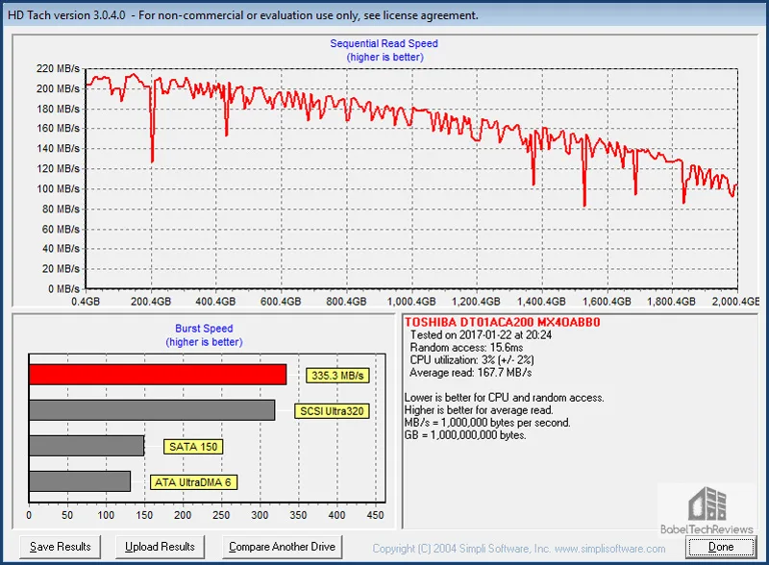The image size is (769, 565).
Task: Click the HD Tech version title bar
Action: [240, 15]
